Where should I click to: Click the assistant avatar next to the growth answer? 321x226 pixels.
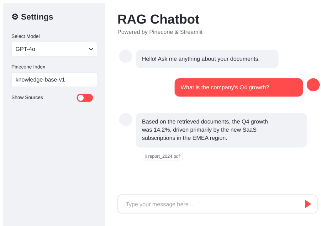point(125,119)
